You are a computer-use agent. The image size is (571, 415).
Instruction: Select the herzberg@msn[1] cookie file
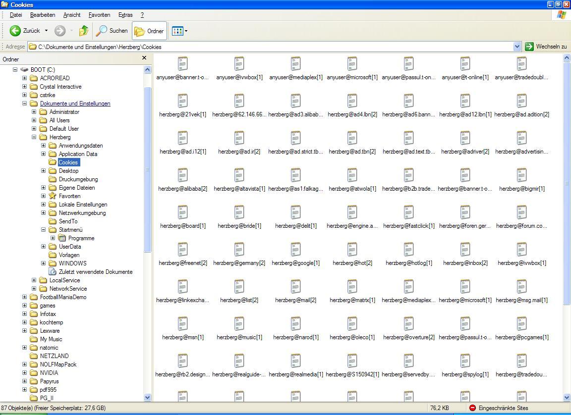pos(182,324)
